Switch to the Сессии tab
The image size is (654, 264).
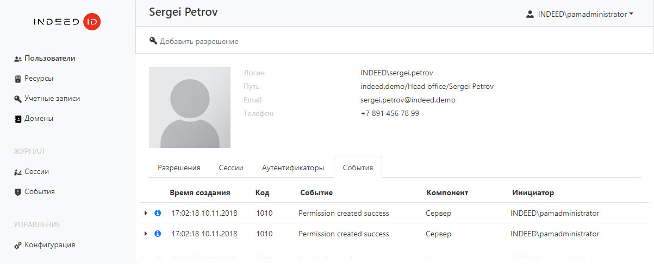click(231, 168)
